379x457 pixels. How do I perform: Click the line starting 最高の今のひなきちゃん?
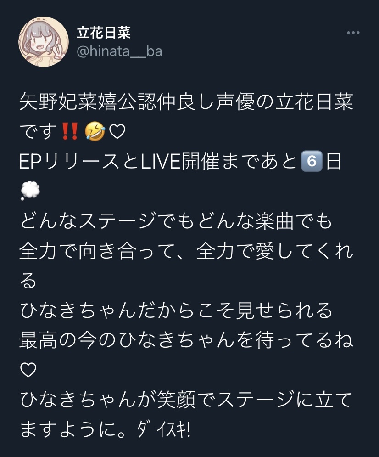pos(186,340)
